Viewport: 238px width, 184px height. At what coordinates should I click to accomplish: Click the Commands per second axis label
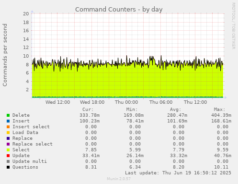(x=5, y=55)
